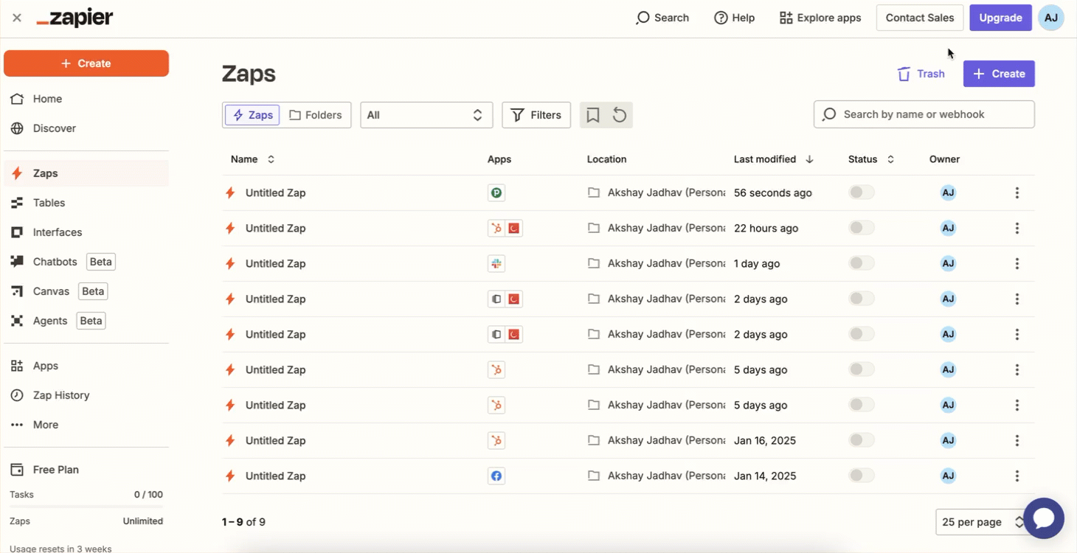Select Zaps in the sidebar
1077x553 pixels.
coord(86,173)
